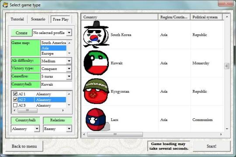Screen dimensions: 236x157
Task: Close the Select game type window
Action: 226,3
